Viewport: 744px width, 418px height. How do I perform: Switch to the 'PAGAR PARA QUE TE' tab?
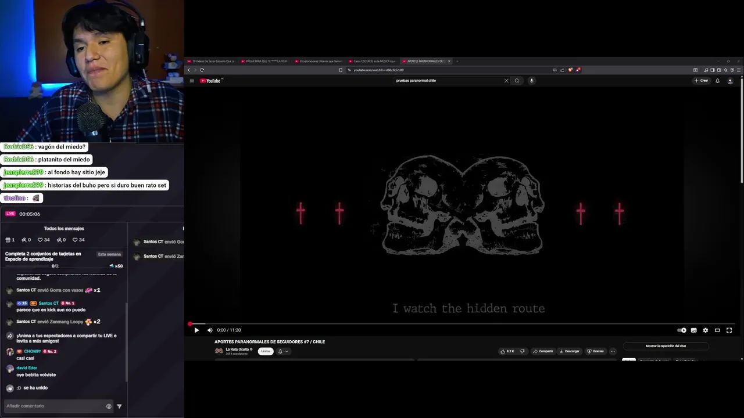(265, 61)
